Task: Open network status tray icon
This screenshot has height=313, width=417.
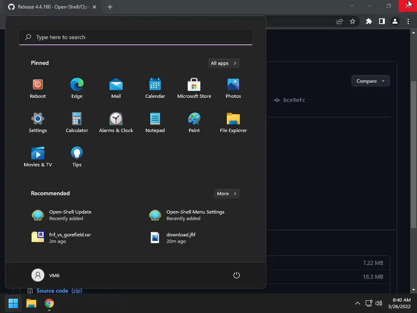Action: click(x=369, y=303)
